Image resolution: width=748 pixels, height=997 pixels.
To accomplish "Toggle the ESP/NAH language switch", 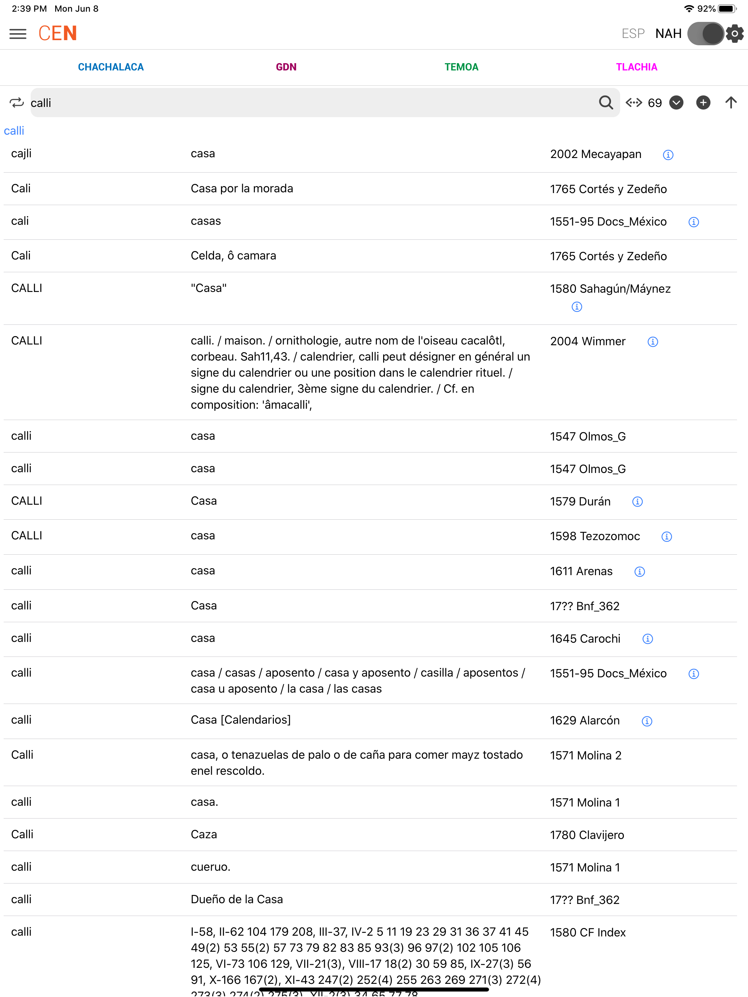I will coord(706,34).
